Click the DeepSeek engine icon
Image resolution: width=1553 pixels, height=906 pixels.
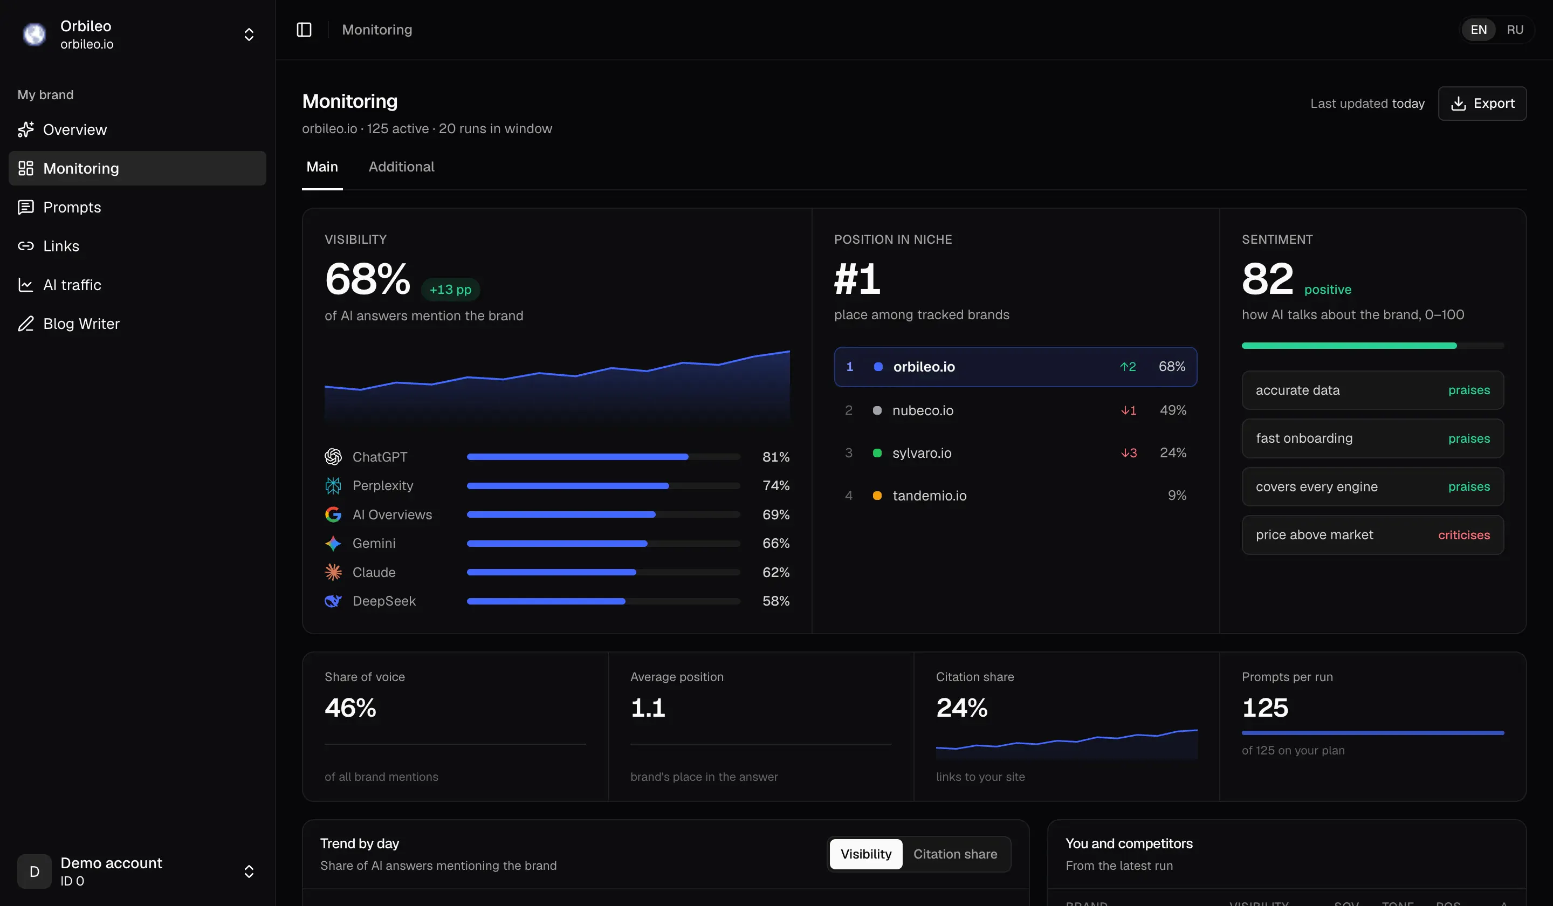click(333, 601)
